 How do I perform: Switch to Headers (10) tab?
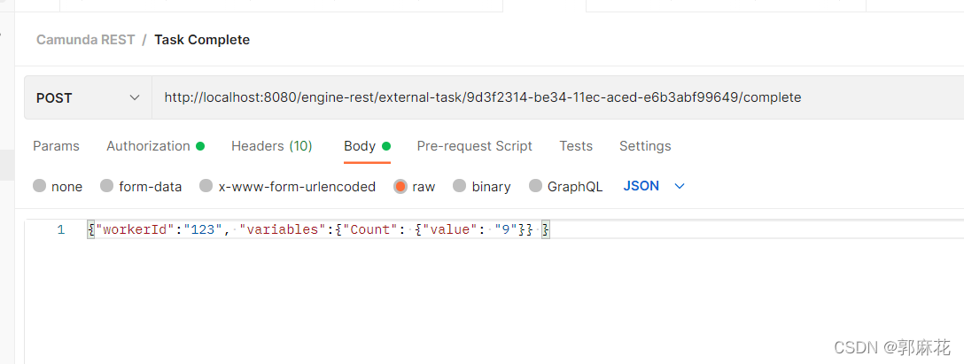(272, 146)
